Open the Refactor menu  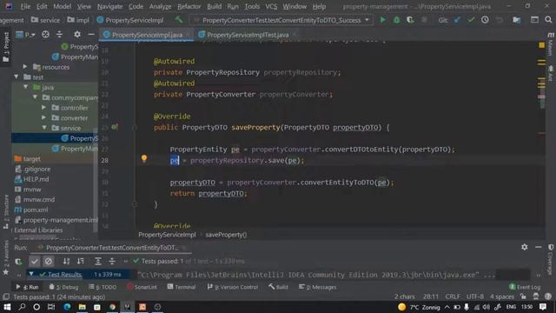(189, 6)
